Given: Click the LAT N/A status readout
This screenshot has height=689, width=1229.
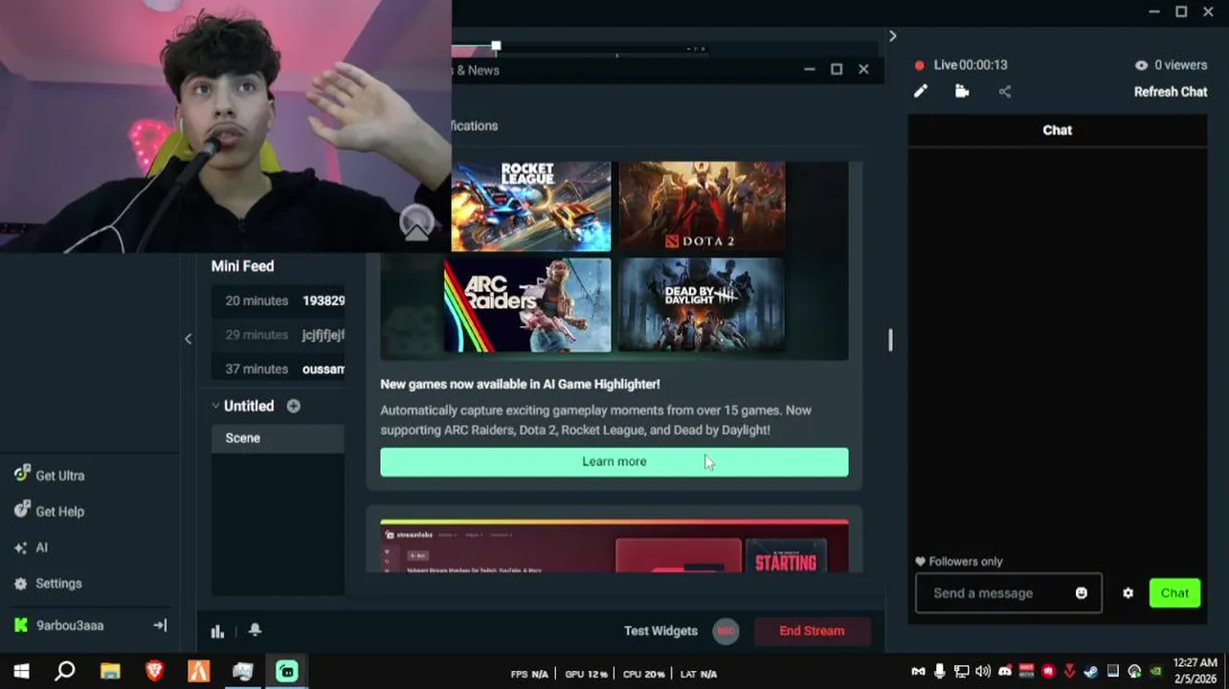Looking at the screenshot, I should click(x=697, y=674).
